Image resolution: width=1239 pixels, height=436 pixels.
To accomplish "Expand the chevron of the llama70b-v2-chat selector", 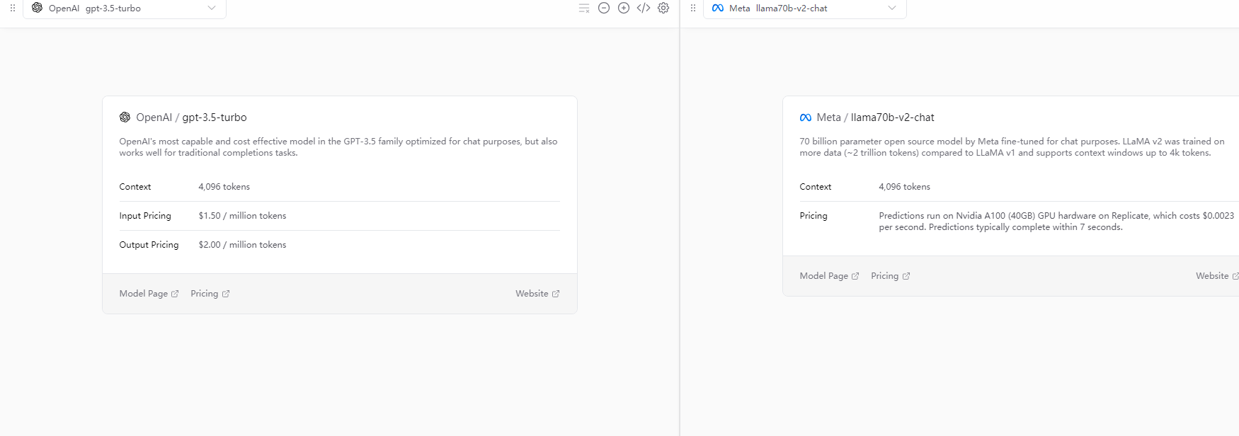I will [x=892, y=8].
